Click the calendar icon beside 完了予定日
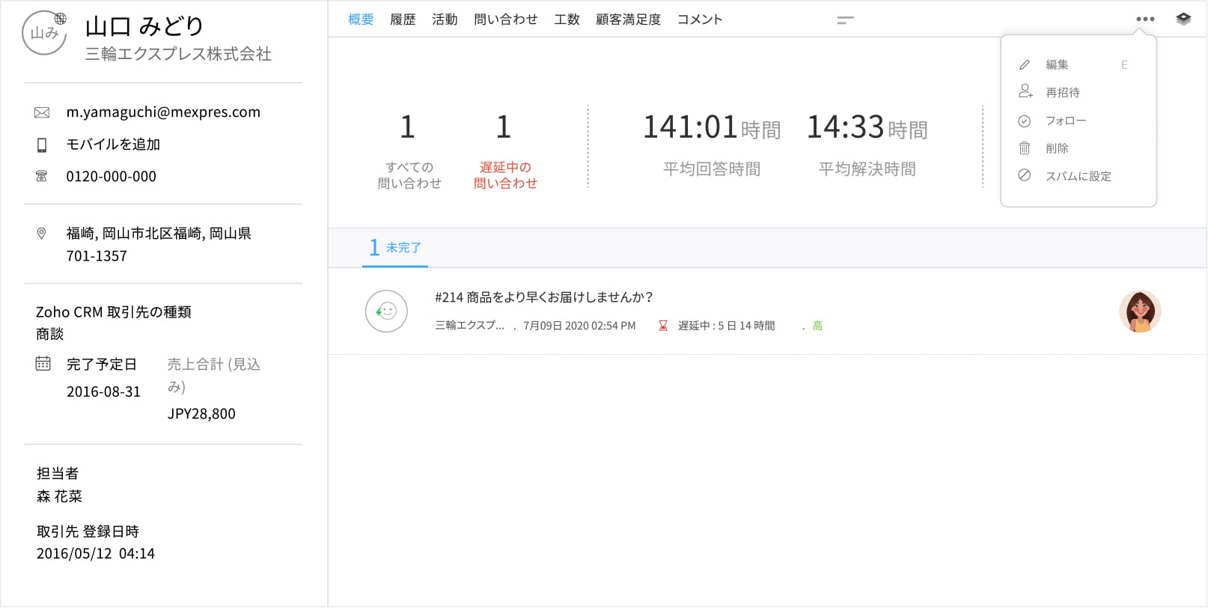1208x608 pixels. [x=43, y=364]
